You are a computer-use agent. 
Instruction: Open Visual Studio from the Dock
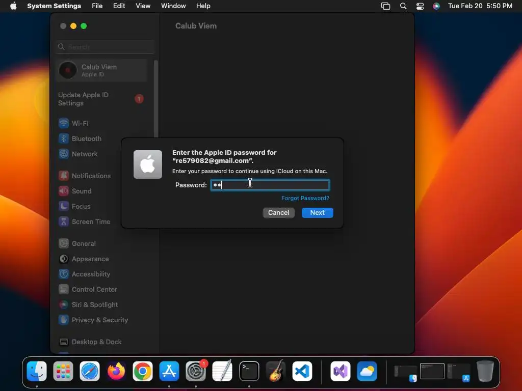340,371
